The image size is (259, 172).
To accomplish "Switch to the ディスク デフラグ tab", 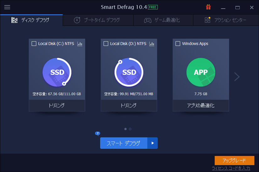I will point(31,20).
